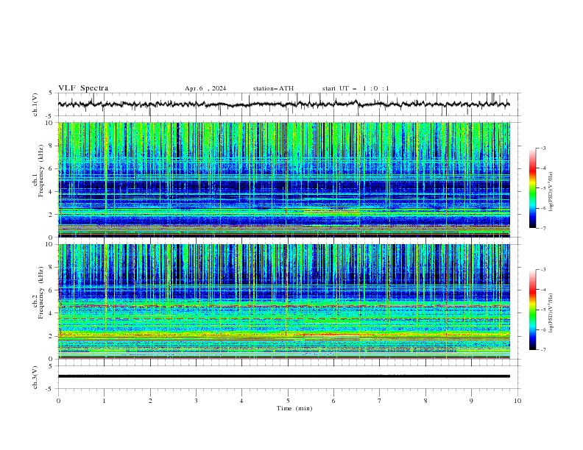The image size is (583, 450).
Task: Click the ch.1 spectrogram panel
Action: point(284,179)
